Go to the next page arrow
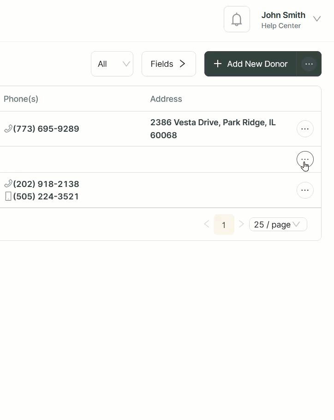This screenshot has width=334, height=420. point(241,224)
